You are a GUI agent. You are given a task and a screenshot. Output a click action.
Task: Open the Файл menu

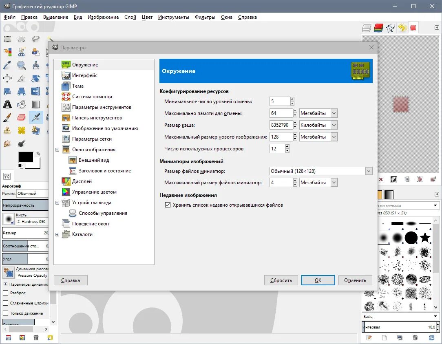click(10, 17)
